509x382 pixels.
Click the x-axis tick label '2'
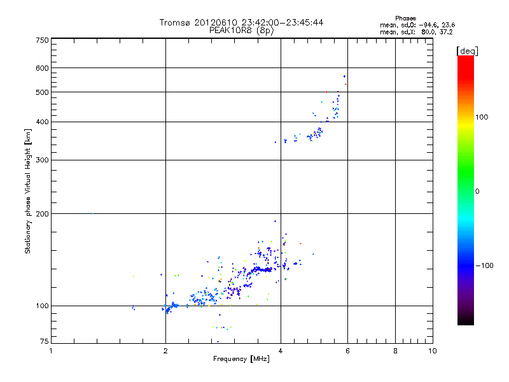point(165,351)
